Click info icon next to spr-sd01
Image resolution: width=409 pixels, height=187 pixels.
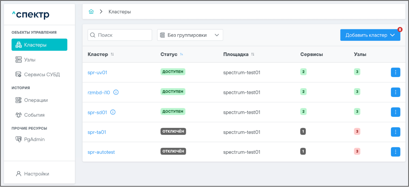[113, 112]
